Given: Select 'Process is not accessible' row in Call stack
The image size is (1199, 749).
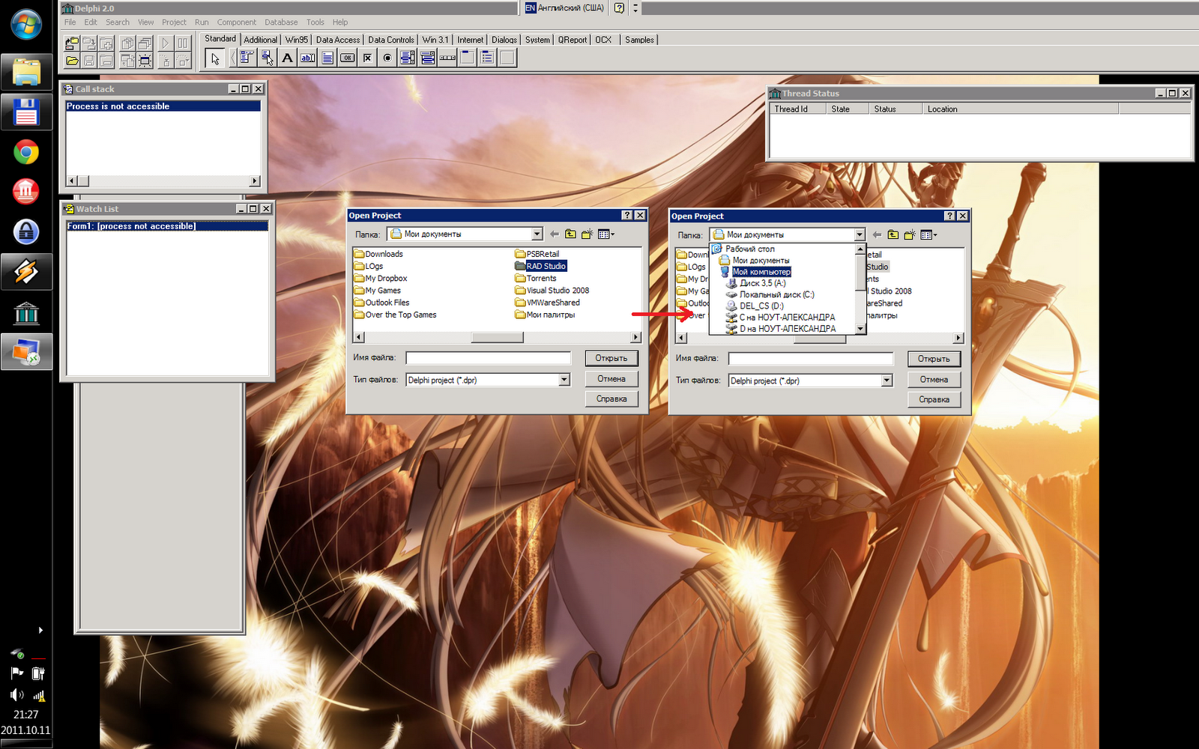Looking at the screenshot, I should tap(163, 106).
